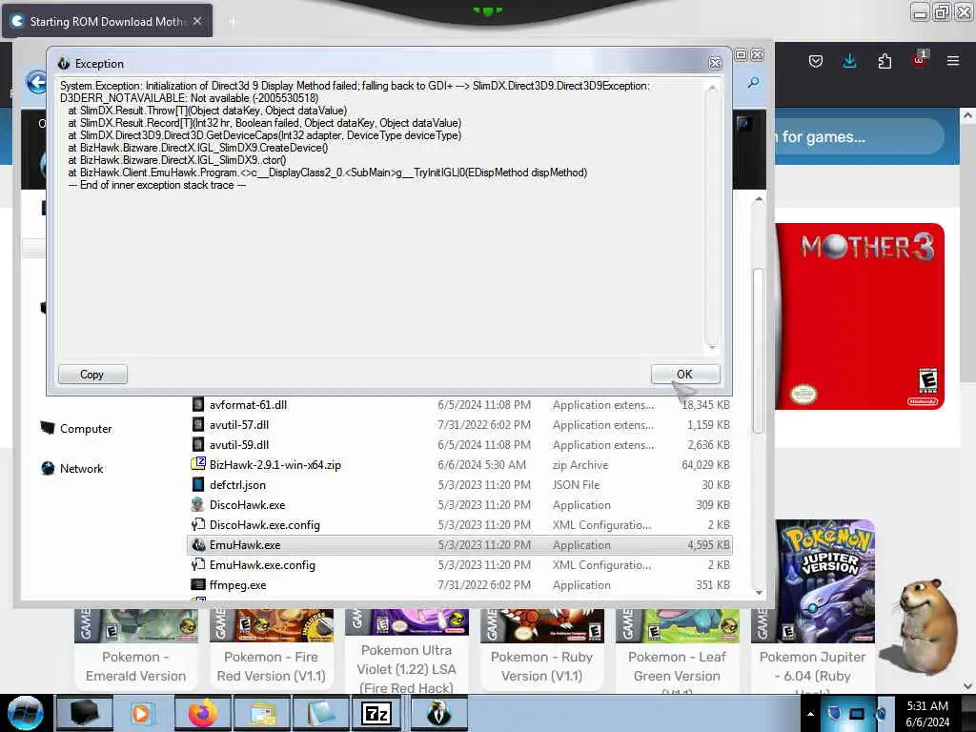976x732 pixels.
Task: Click the EmuHawk.exe.config file icon
Action: coord(198,564)
